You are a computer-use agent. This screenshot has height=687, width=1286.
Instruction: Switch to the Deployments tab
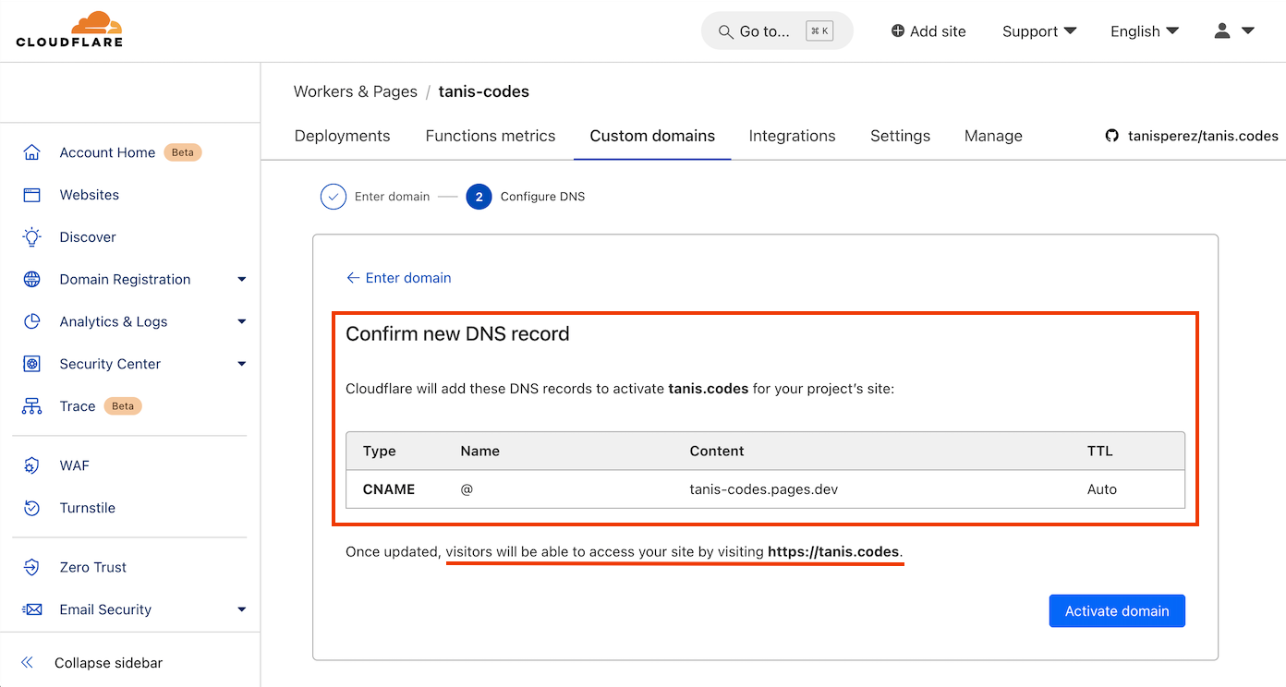(342, 135)
